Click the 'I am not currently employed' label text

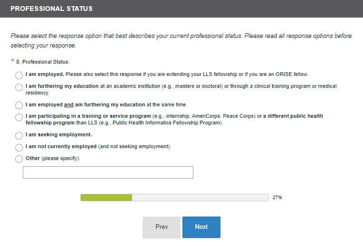[x=61, y=147]
